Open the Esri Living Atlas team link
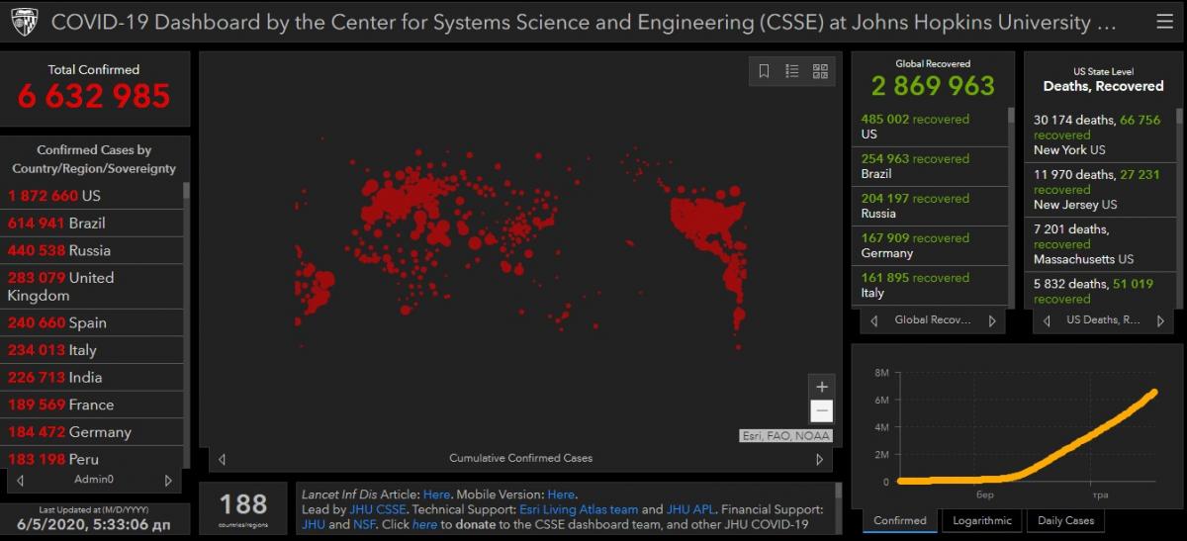 point(579,509)
